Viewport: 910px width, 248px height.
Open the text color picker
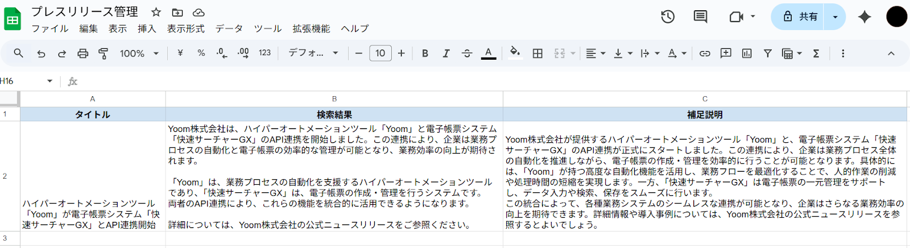(489, 53)
